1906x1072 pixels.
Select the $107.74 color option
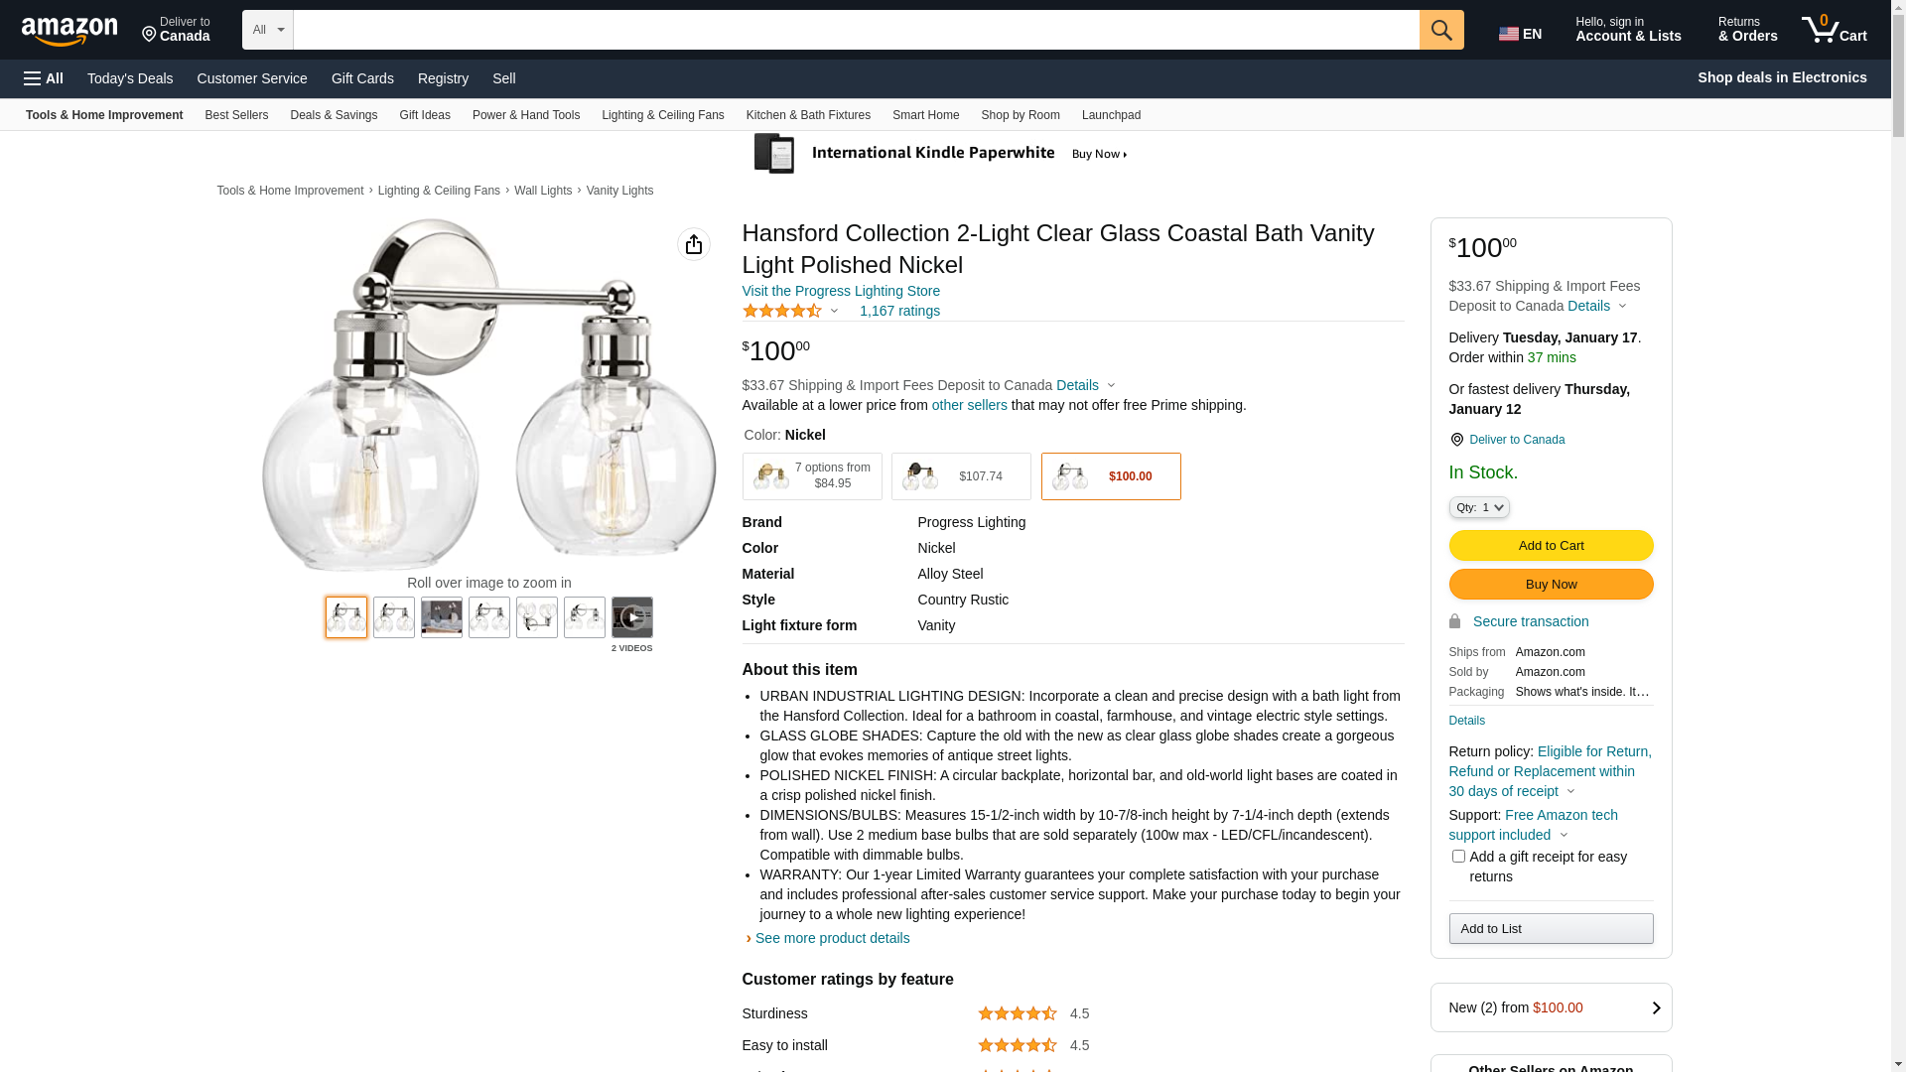tap(961, 476)
